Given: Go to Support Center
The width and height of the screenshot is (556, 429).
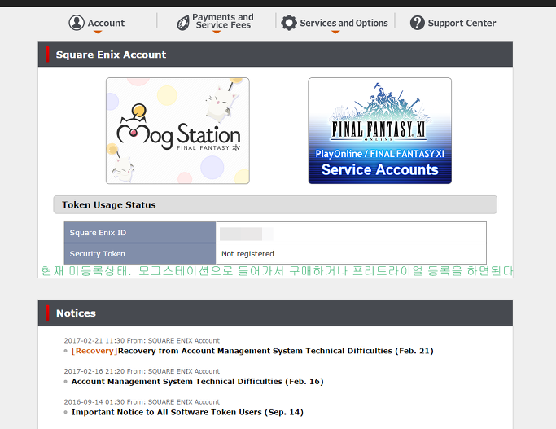Looking at the screenshot, I should [462, 23].
